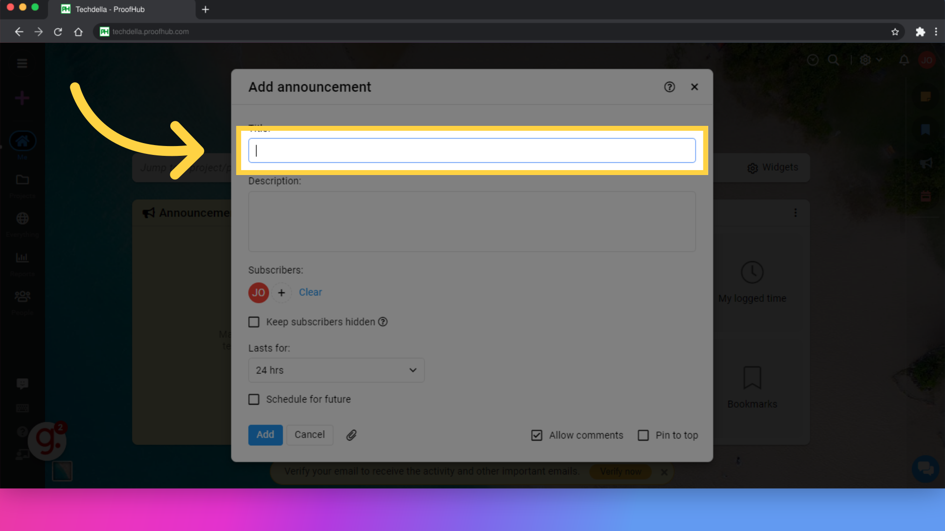Toggle Allow comments checkbox on
The image size is (945, 531).
[537, 435]
